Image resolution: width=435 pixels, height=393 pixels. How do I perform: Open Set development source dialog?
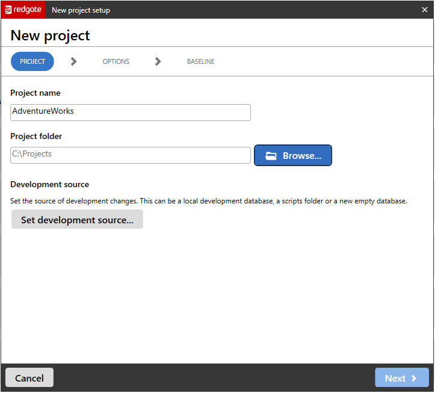(77, 220)
